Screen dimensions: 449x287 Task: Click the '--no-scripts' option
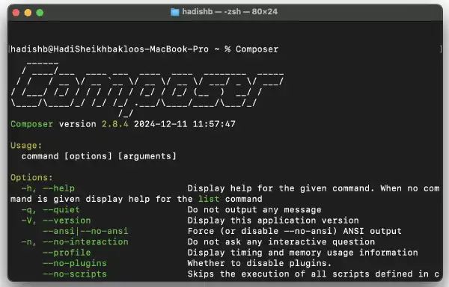pyautogui.click(x=75, y=274)
